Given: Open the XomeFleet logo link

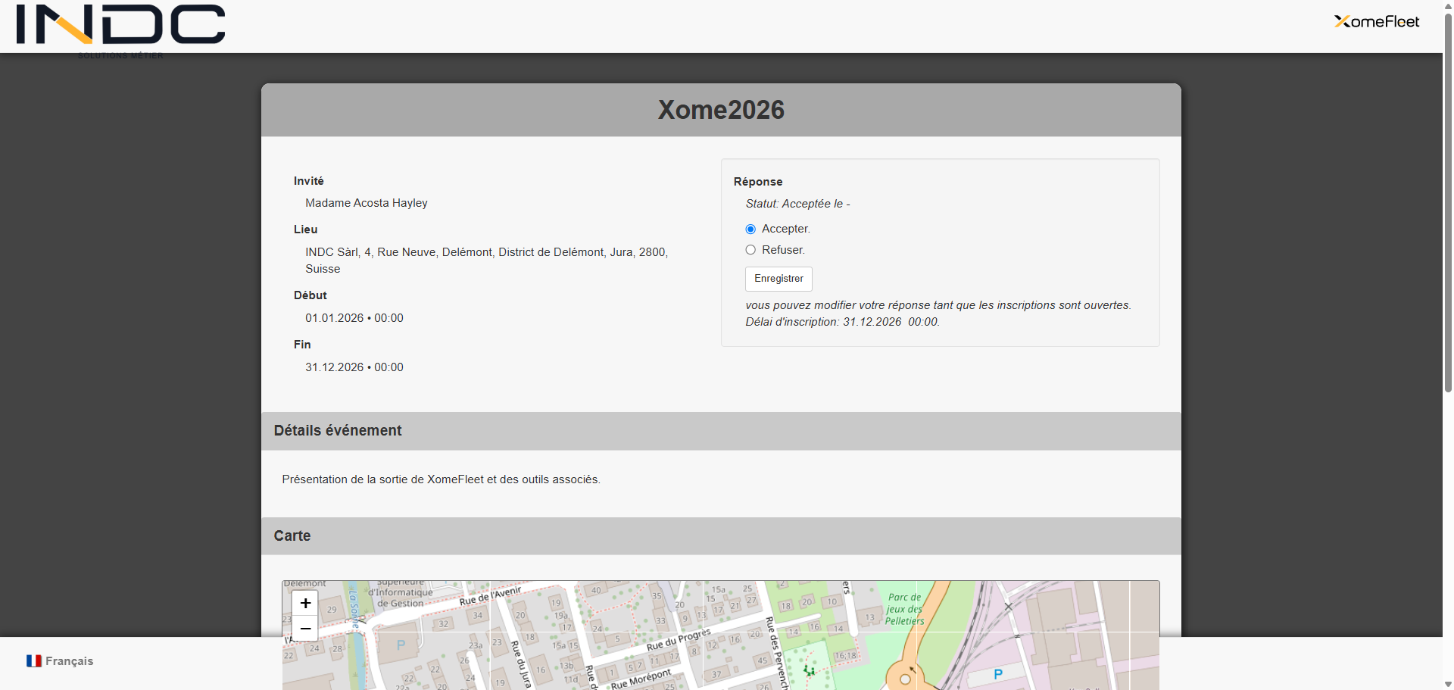Looking at the screenshot, I should coord(1377,21).
